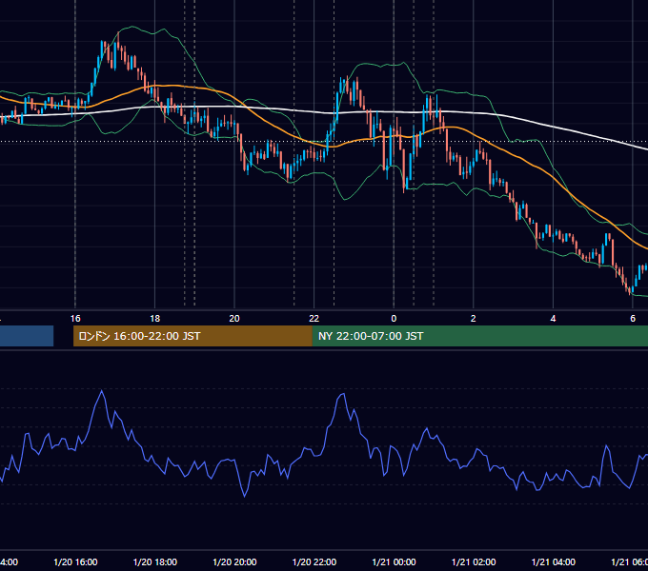This screenshot has height=571, width=648.
Task: Click the 1/20 16:00 date label
Action: (x=75, y=561)
